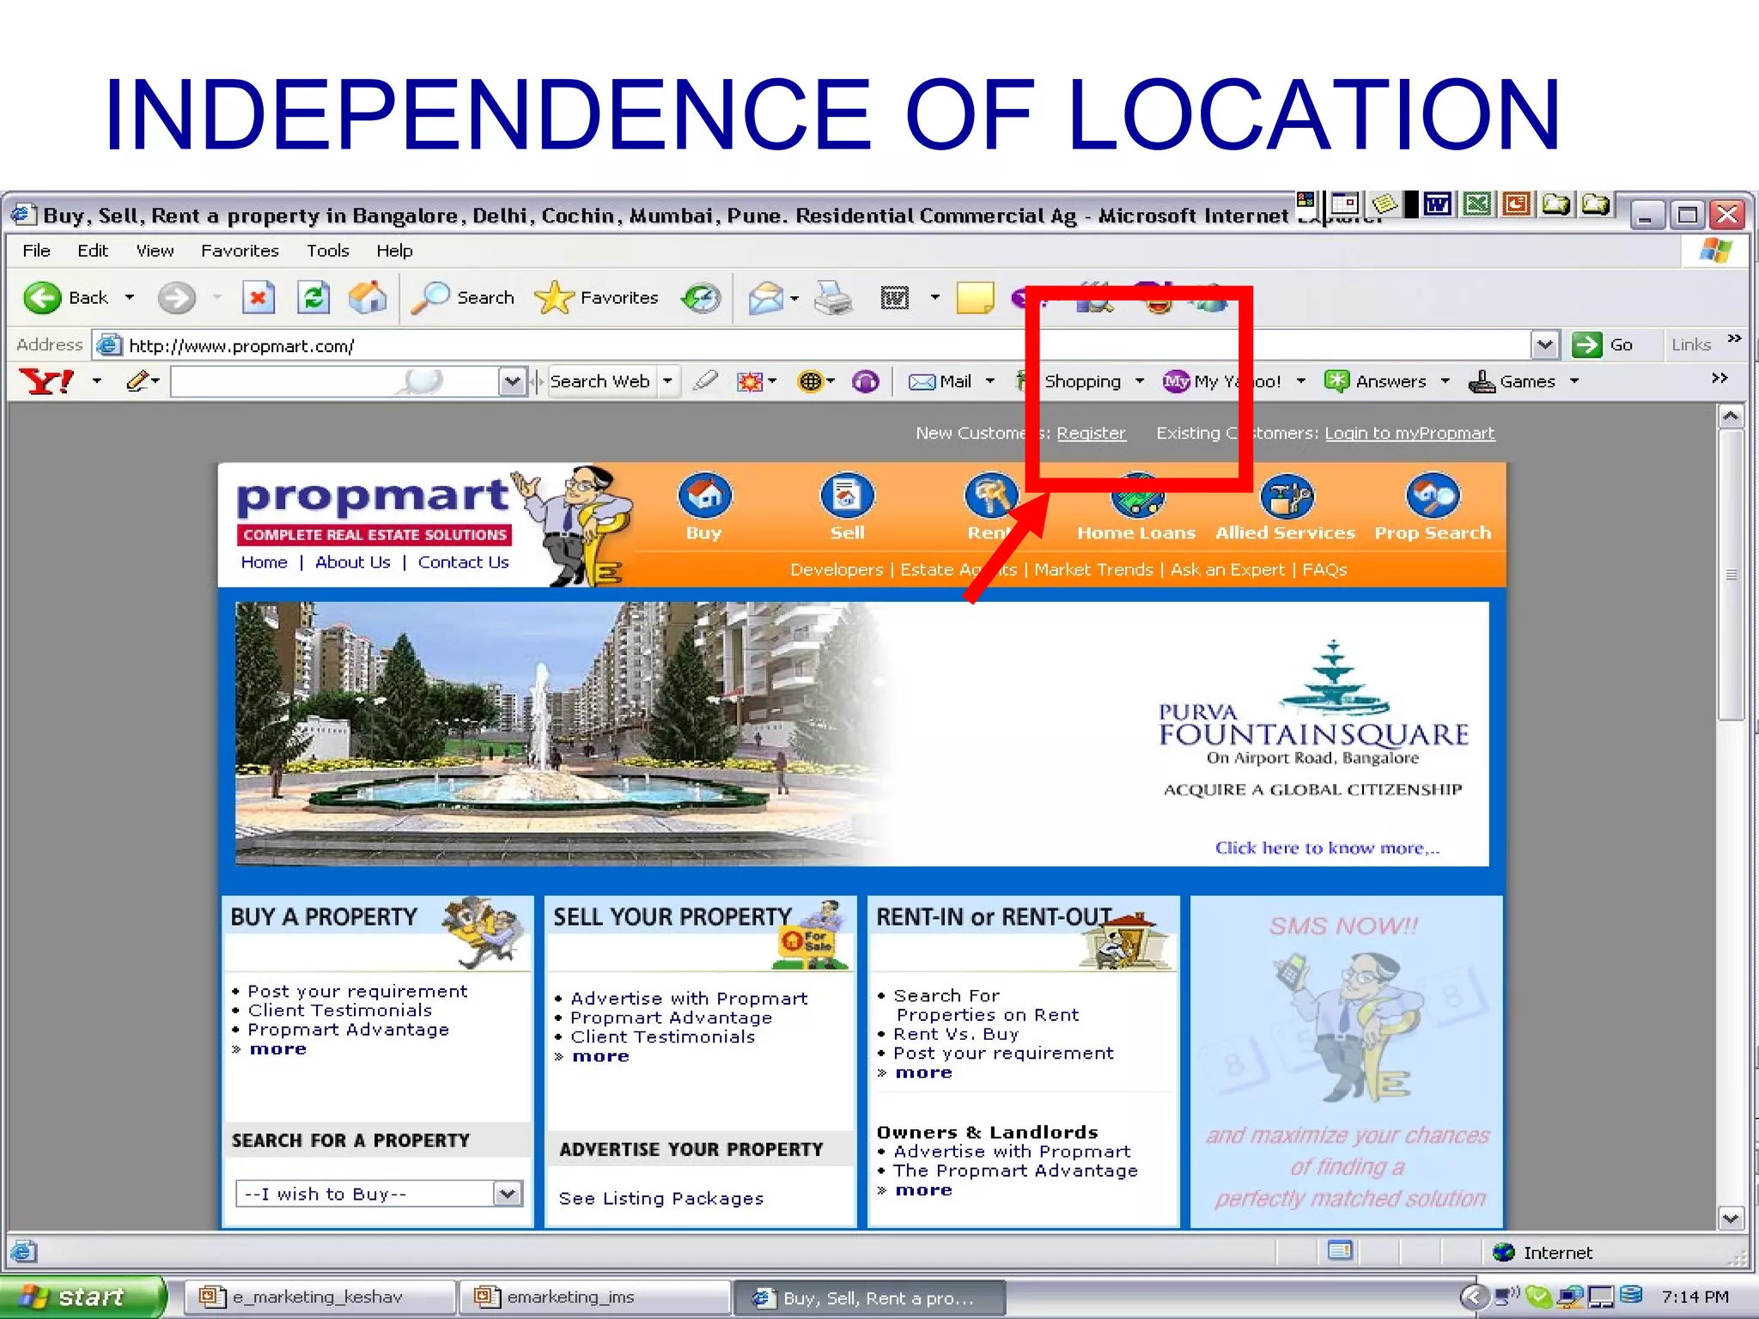Click the Contact Us link

click(x=463, y=562)
